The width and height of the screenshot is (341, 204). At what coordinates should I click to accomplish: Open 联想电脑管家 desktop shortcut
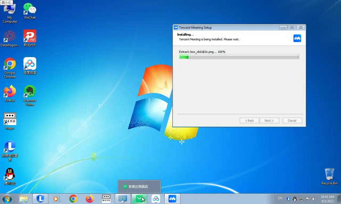pos(10,151)
